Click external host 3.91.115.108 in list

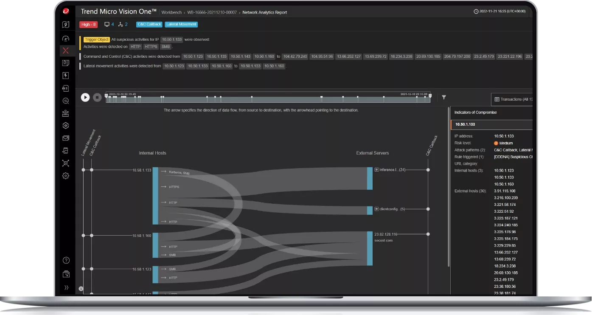(505, 191)
